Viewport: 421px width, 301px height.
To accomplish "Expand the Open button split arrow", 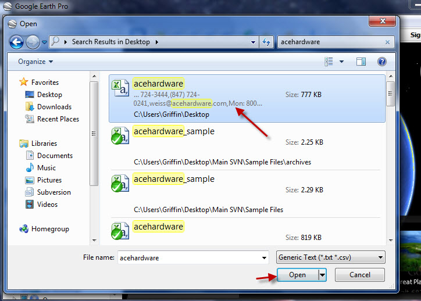I will tap(322, 275).
